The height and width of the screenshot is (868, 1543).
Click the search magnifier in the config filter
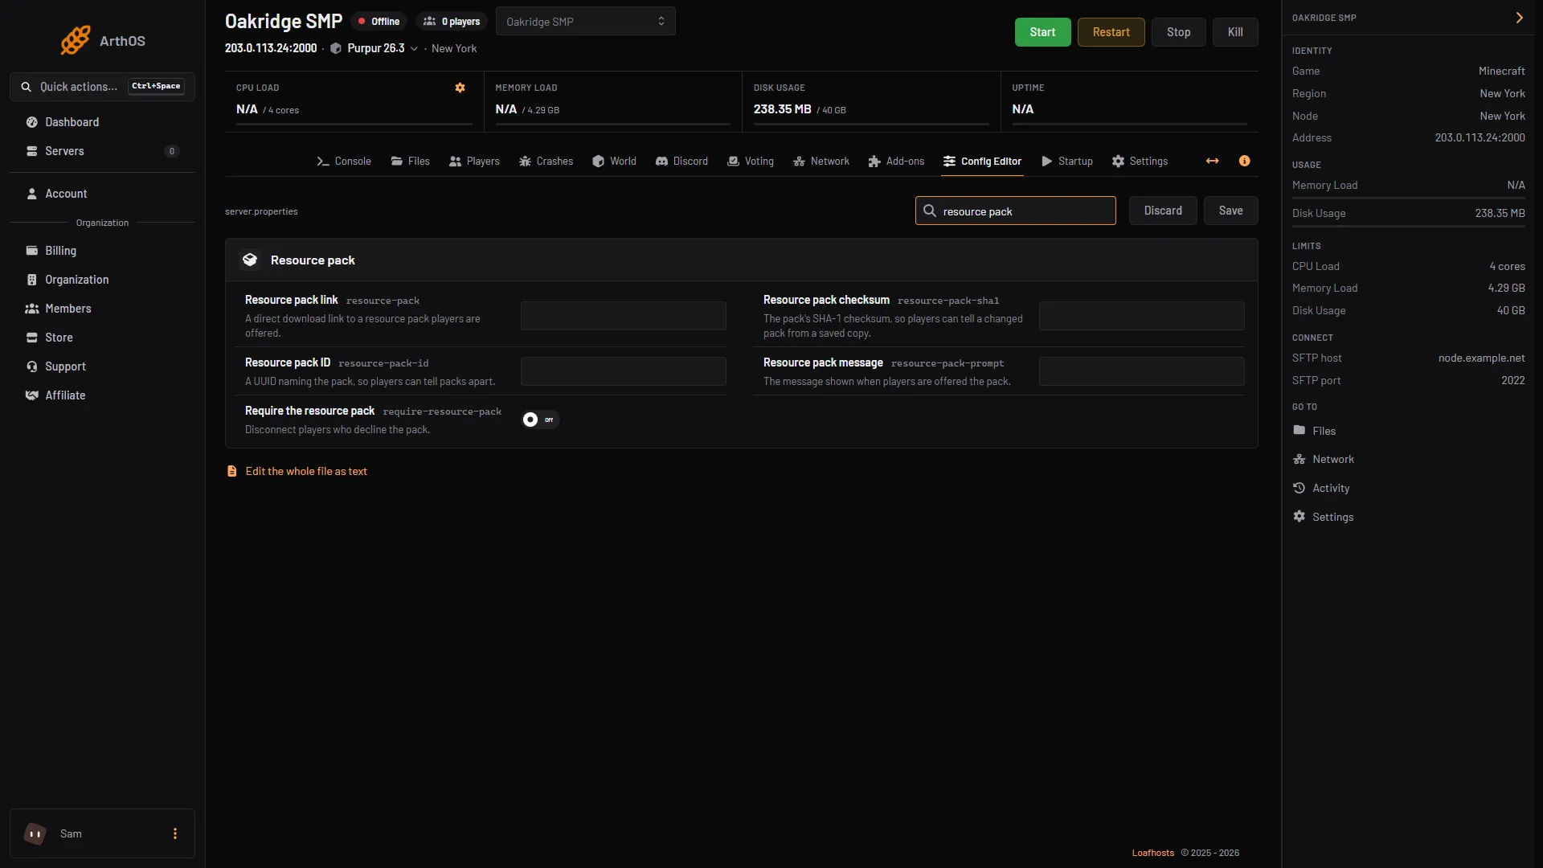tap(930, 211)
